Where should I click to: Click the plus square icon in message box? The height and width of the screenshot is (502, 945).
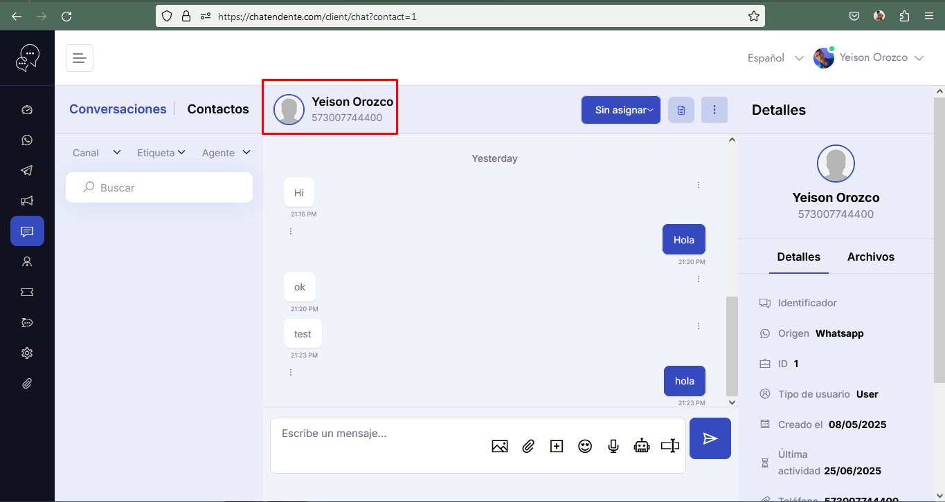[557, 447]
